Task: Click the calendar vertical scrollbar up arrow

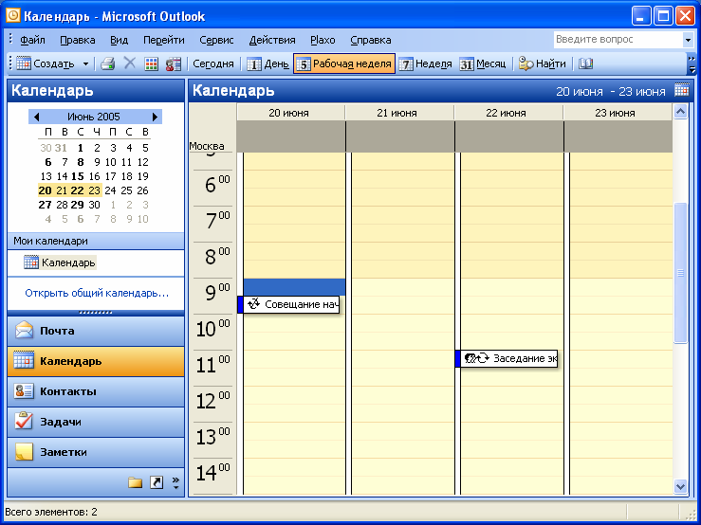Action: click(x=680, y=111)
